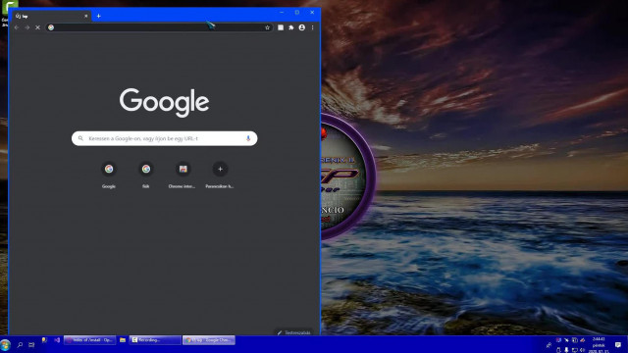The image size is (628, 353).
Task: Open File Explorer folder icon on taskbar
Action: tap(123, 340)
